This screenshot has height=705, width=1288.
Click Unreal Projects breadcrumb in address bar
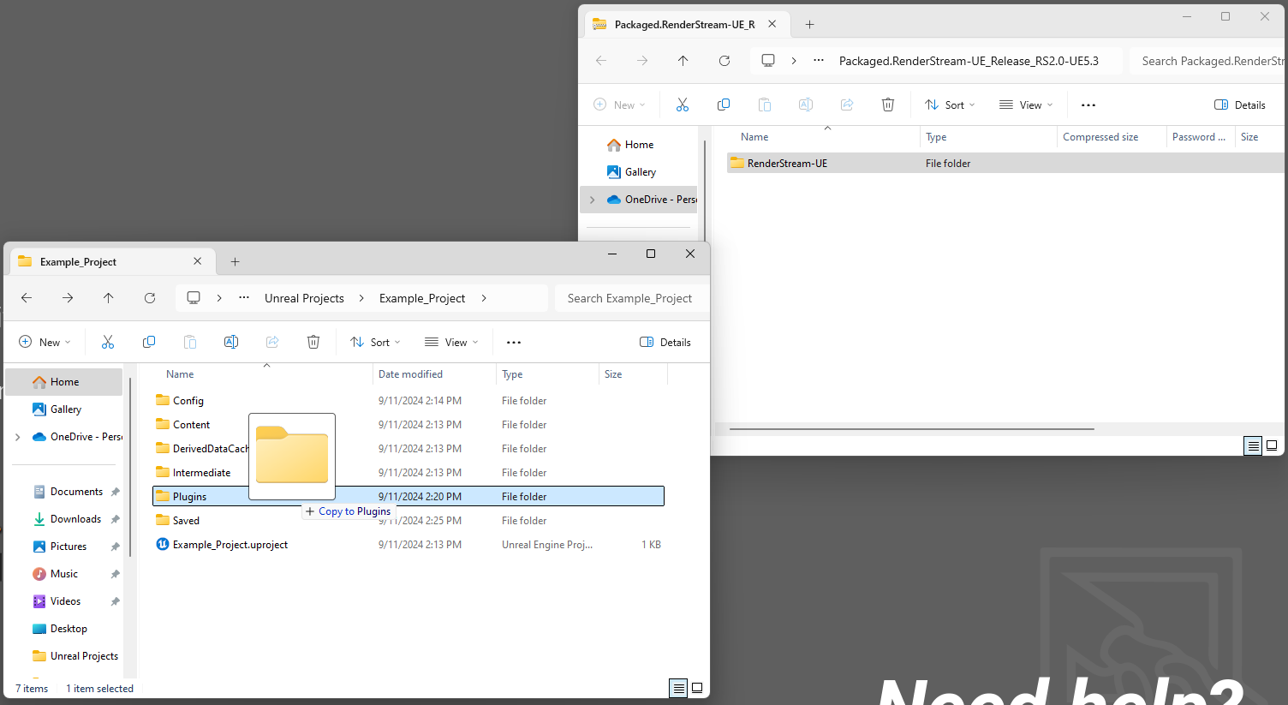pos(304,298)
